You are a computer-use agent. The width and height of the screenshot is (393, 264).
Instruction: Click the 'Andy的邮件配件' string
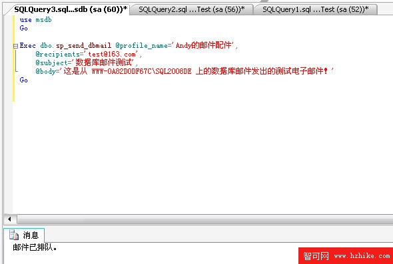point(204,45)
